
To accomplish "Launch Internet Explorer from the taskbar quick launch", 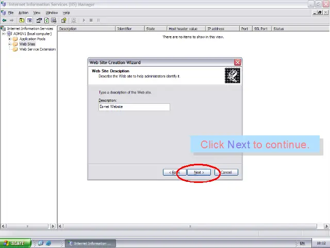I will point(48,243).
